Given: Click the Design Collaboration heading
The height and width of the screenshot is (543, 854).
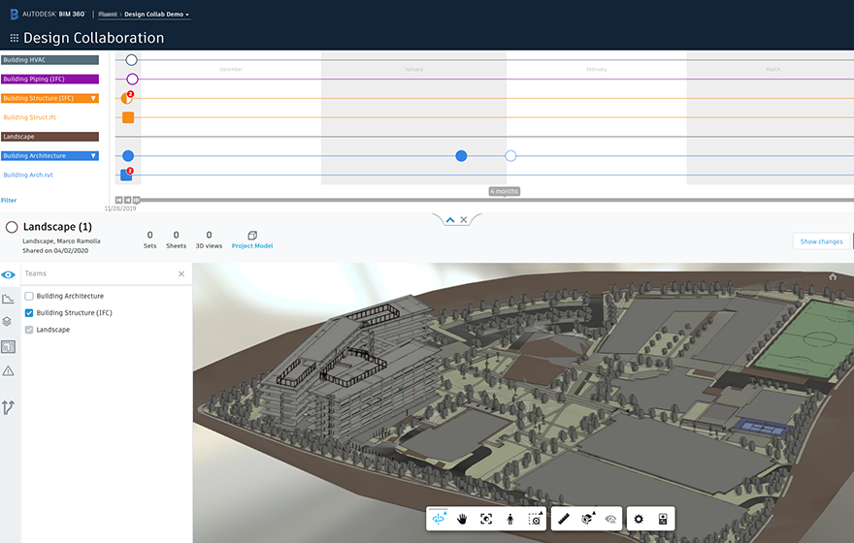Looking at the screenshot, I should (94, 38).
